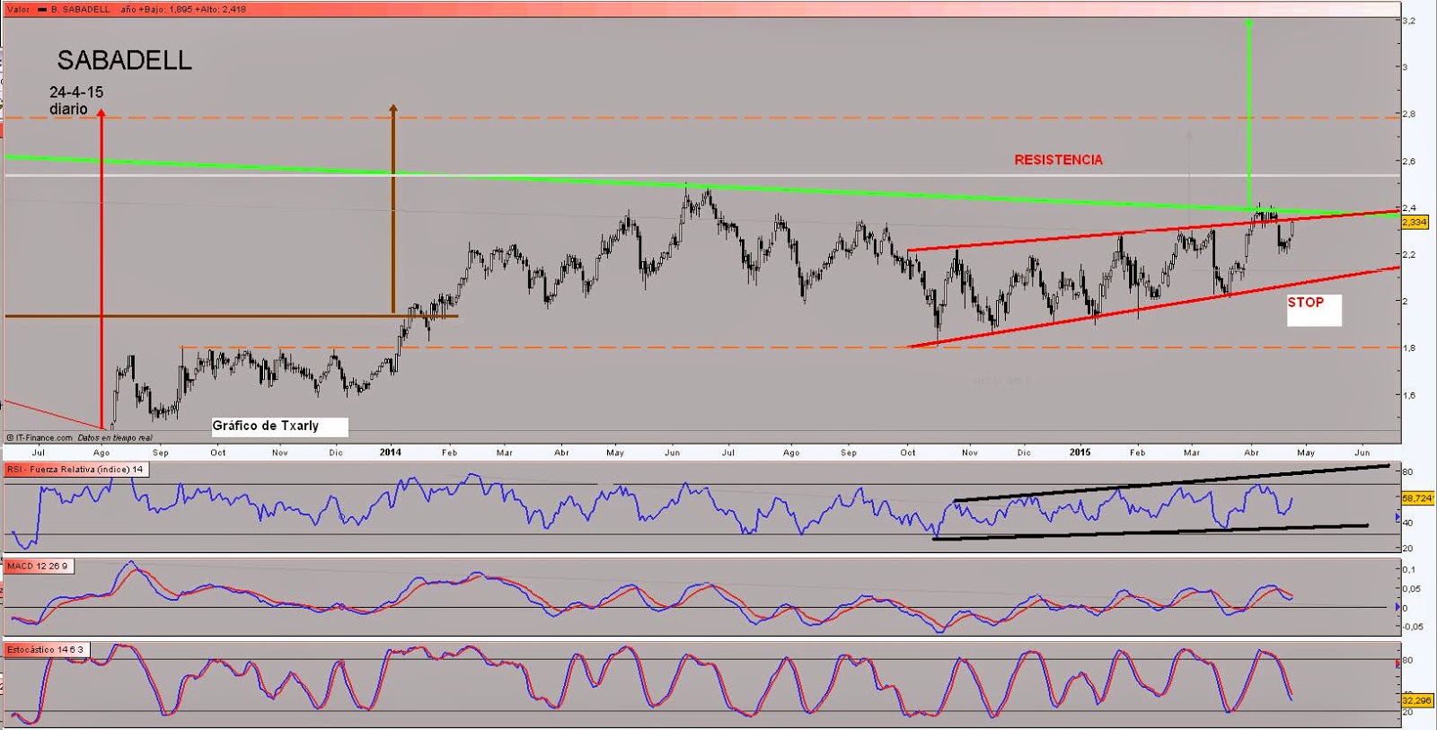The height and width of the screenshot is (730, 1437).
Task: Click the 3,2 price level on the scale
Action: pos(1409,20)
